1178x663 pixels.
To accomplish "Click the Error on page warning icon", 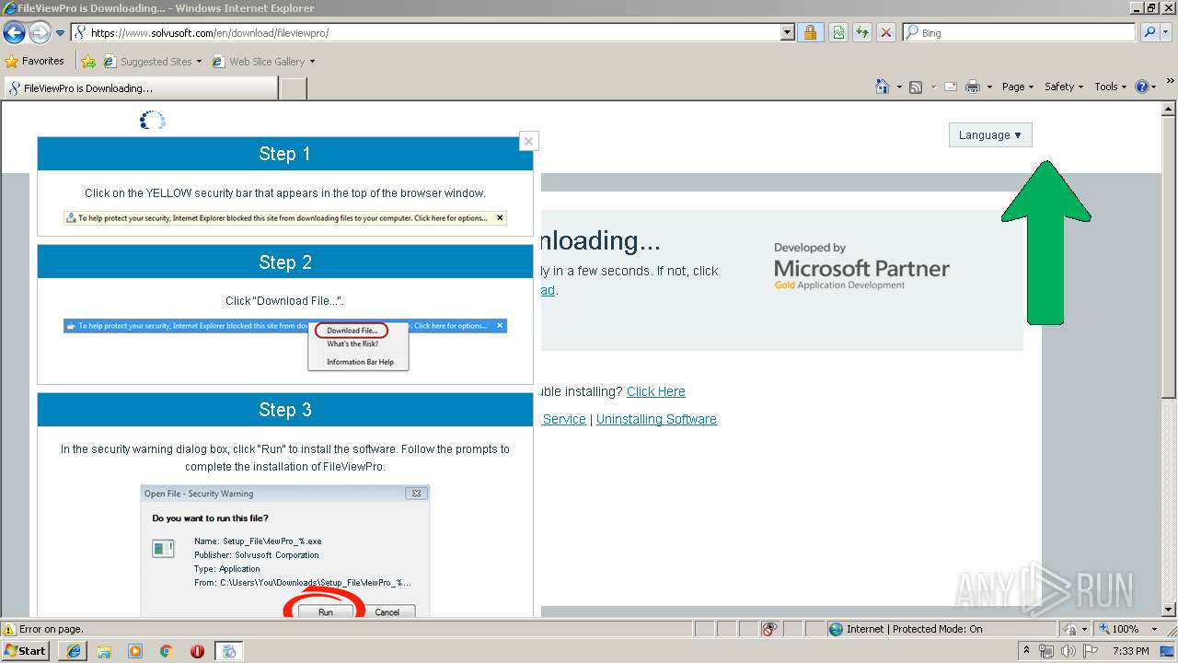I will pos(9,629).
